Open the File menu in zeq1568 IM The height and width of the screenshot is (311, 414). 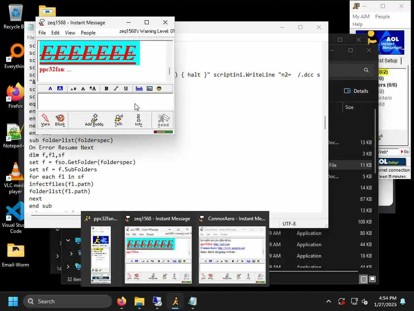pos(42,33)
